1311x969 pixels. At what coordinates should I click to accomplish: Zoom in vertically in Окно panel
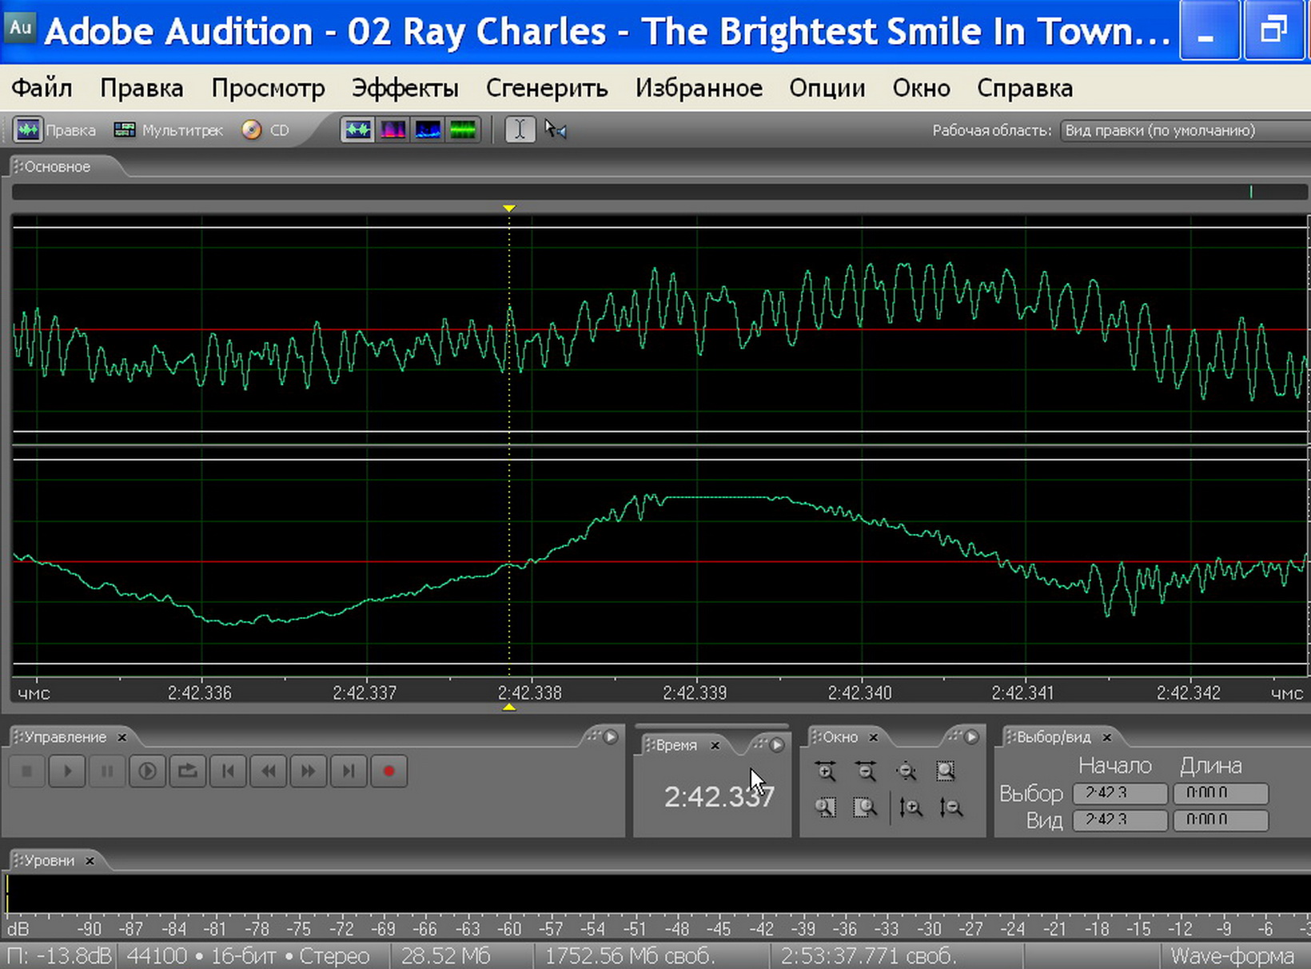click(x=911, y=807)
